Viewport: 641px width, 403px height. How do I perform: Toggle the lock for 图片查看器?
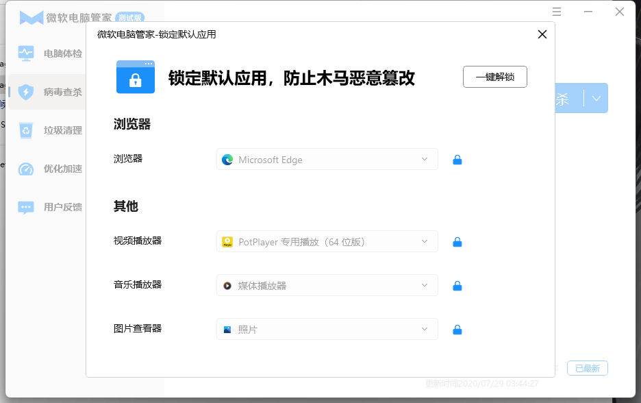[457, 330]
